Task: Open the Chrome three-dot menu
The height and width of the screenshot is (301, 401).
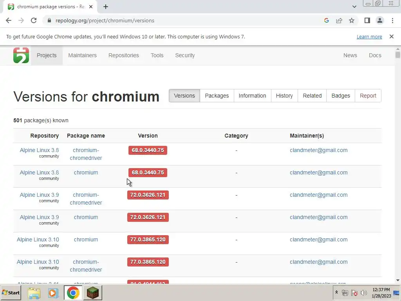Action: click(392, 20)
